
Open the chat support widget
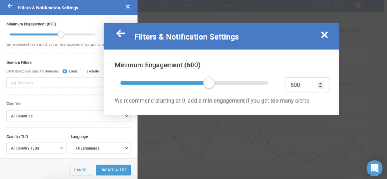375,168
